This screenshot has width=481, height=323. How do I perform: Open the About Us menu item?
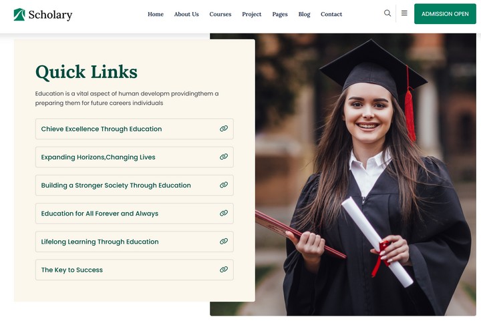tap(186, 14)
